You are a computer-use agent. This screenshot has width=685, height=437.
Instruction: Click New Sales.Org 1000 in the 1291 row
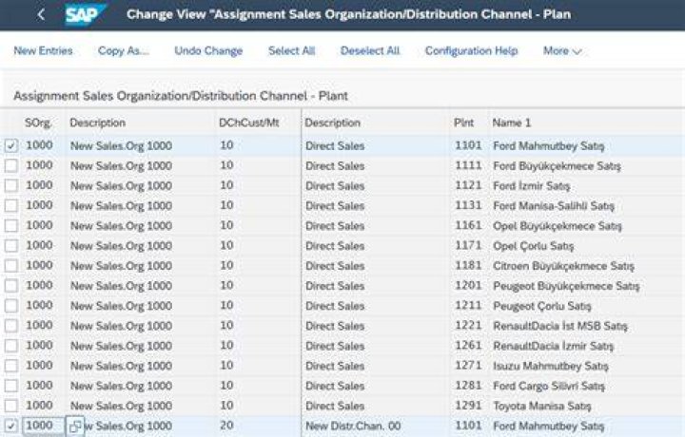coord(122,406)
